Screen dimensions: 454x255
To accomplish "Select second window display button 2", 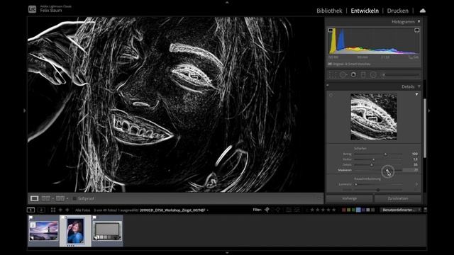I will tap(41, 210).
